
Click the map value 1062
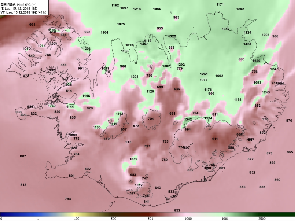[x=219, y=76]
